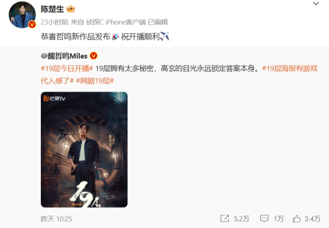
Task: Click the 5.2万 repost count
Action: (241, 219)
